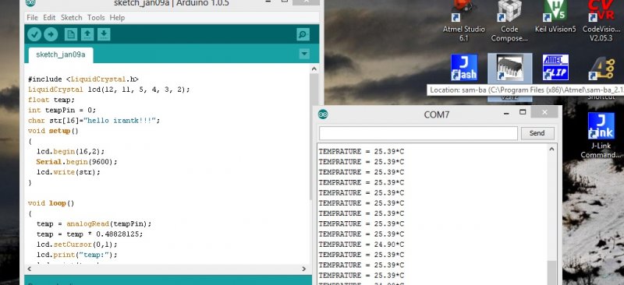Screen dimensions: 624x285
Task: Focus the serial monitor input field
Action: tap(418, 133)
